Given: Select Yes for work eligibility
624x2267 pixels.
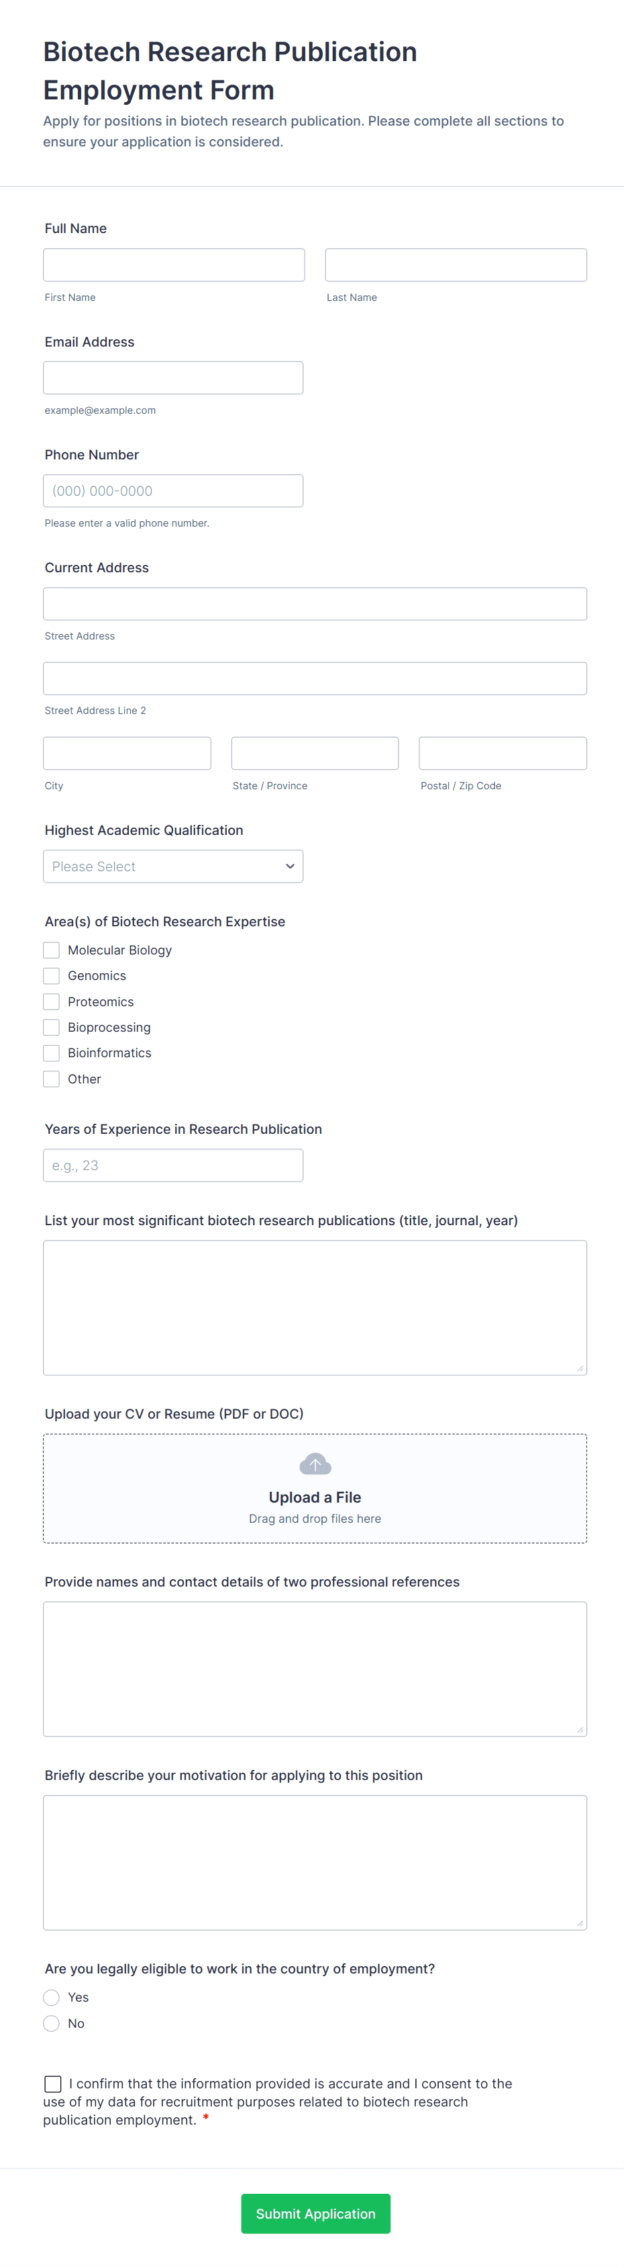Looking at the screenshot, I should click(x=51, y=1997).
